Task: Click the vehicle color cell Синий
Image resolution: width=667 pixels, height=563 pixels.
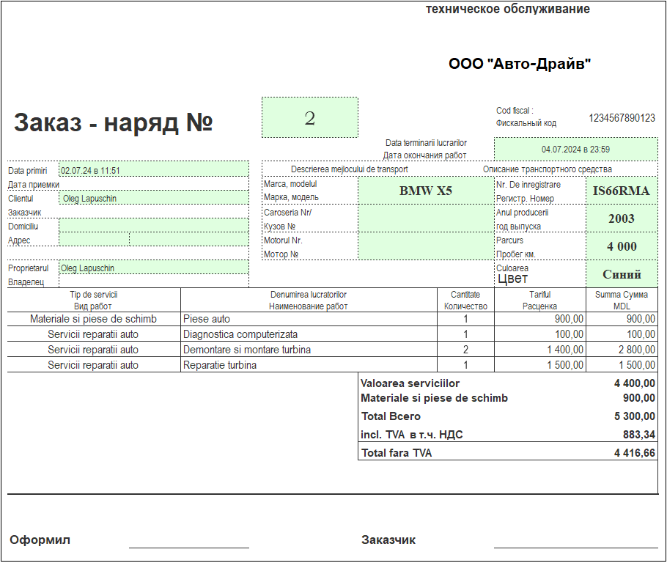Action: coord(621,274)
